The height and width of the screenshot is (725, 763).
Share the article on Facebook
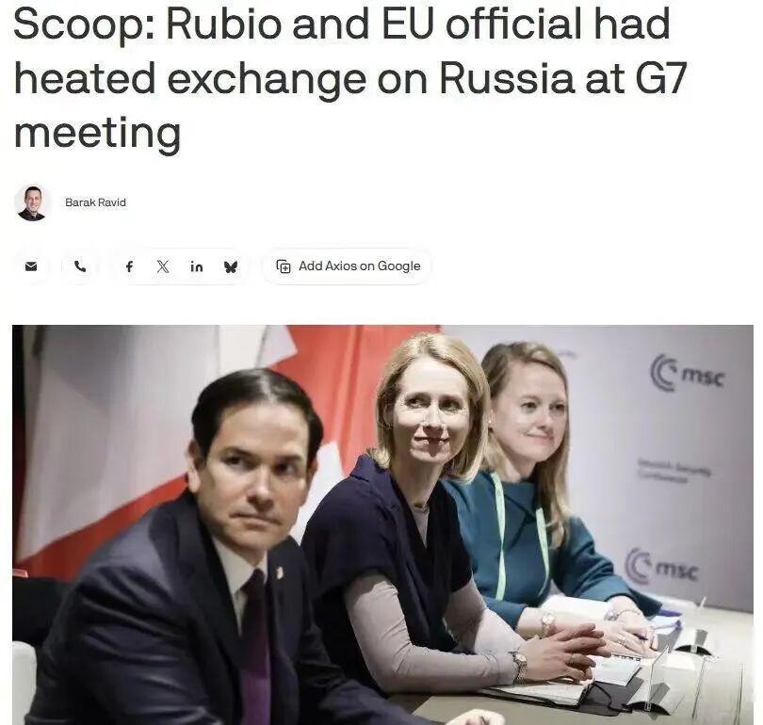pos(129,266)
